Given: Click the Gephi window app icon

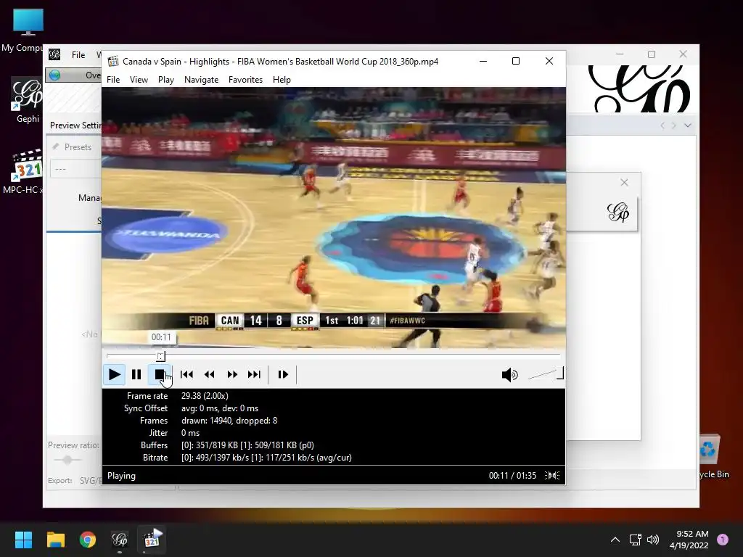Looking at the screenshot, I should (x=54, y=54).
